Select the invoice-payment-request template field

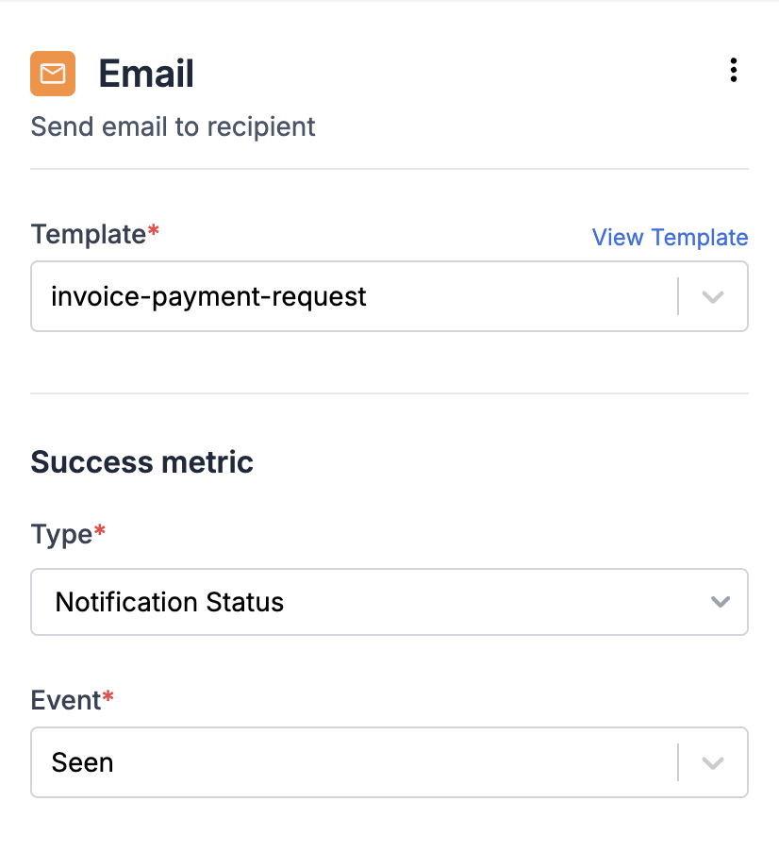(389, 296)
